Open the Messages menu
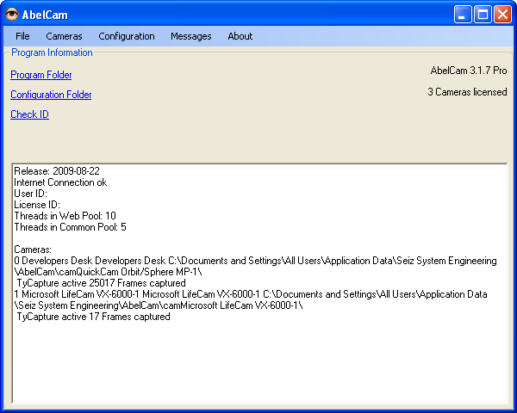Screen dimensions: 517x413 [x=191, y=36]
